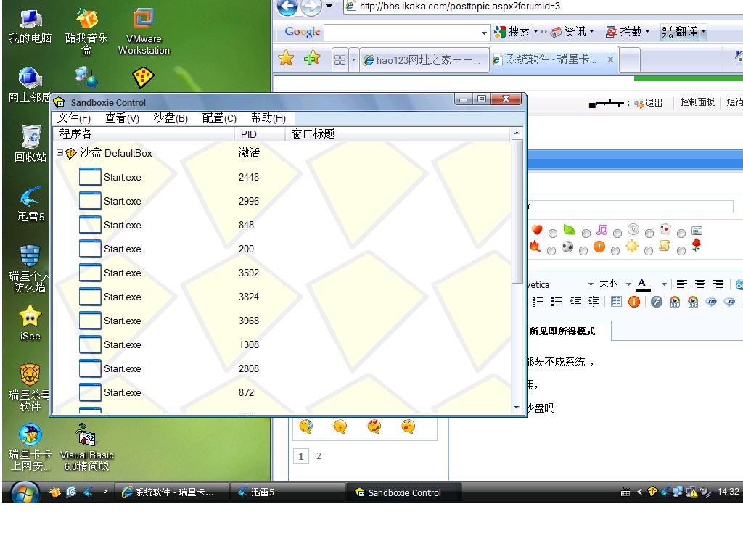Screen dimensions: 743x557
Task: Select radio button for the red rose icon
Action: tap(681, 250)
